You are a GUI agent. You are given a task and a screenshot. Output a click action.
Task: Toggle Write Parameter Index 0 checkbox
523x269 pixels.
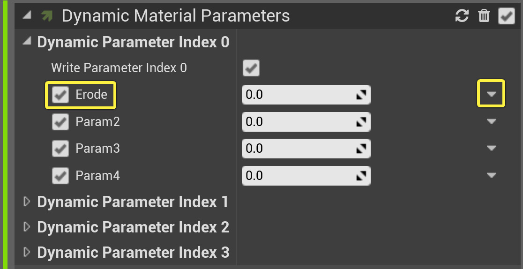(251, 68)
